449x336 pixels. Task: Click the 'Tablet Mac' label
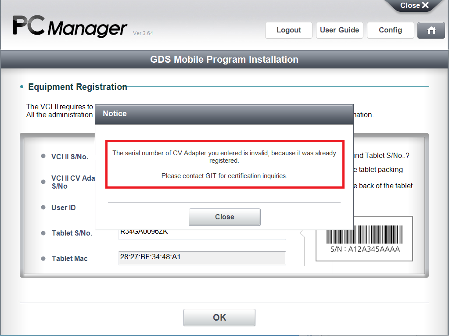click(70, 258)
